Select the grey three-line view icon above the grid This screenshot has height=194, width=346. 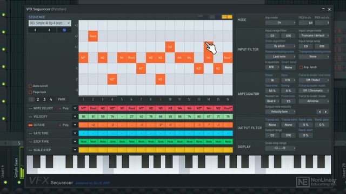click(212, 17)
